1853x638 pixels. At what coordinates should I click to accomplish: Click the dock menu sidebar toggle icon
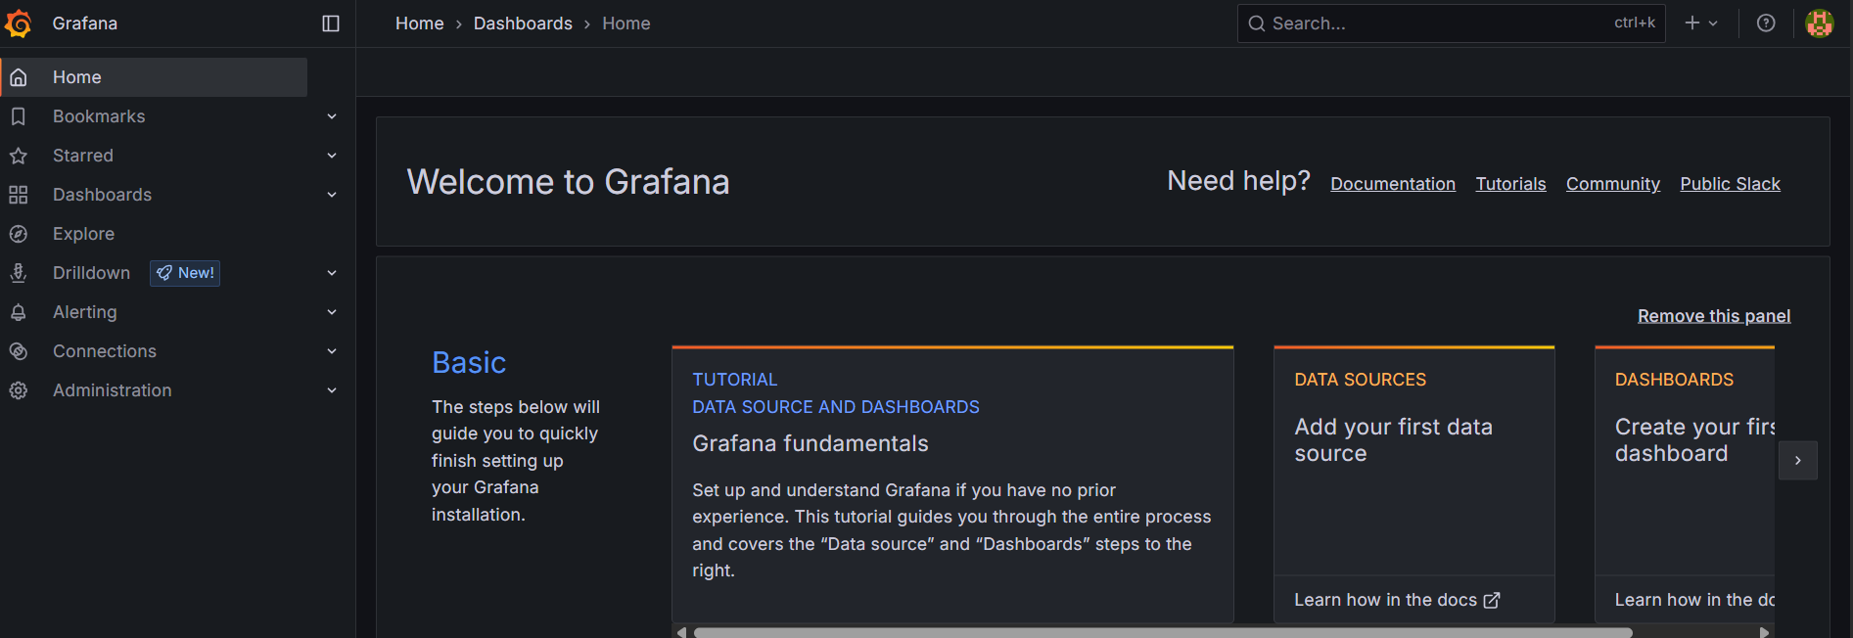tap(331, 23)
